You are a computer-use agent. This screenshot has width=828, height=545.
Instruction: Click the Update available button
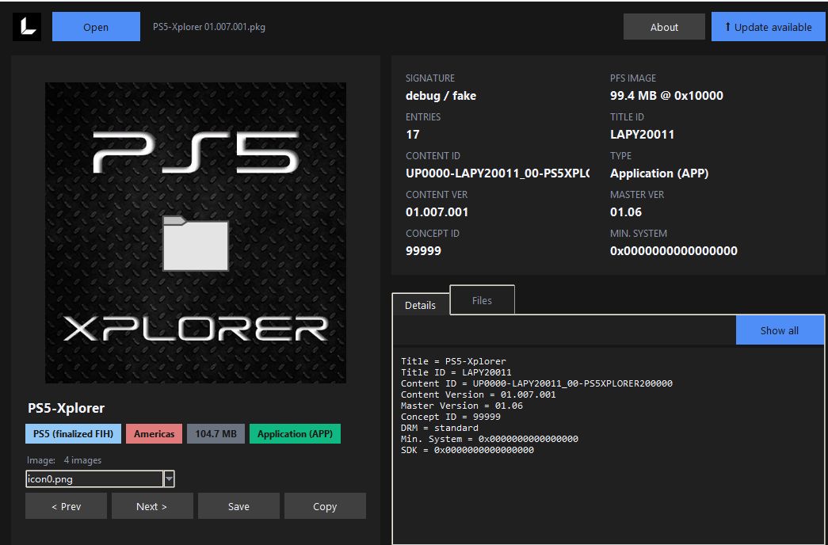[769, 27]
